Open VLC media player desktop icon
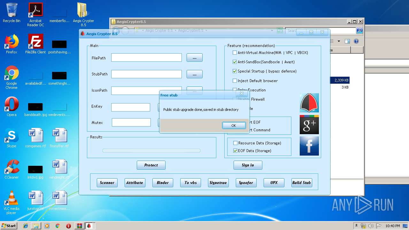This screenshot has width=409, height=230. (12, 203)
